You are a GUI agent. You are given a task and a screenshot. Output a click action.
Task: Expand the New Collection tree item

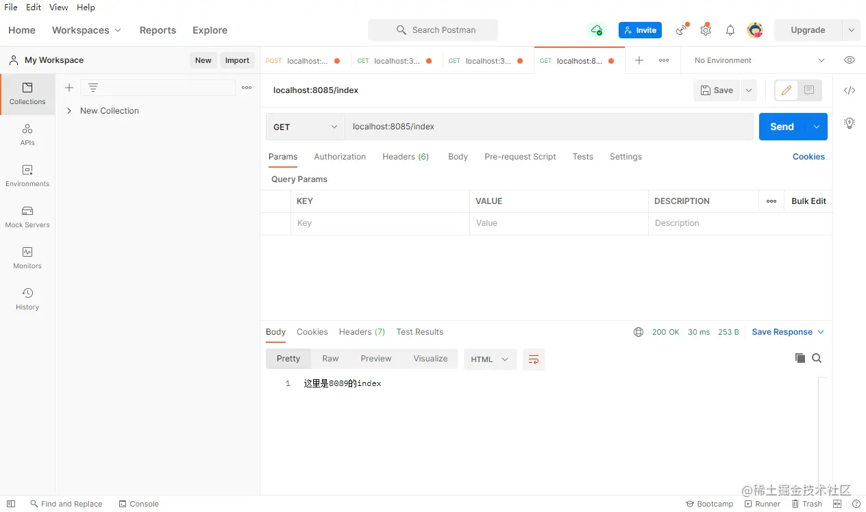tap(69, 111)
